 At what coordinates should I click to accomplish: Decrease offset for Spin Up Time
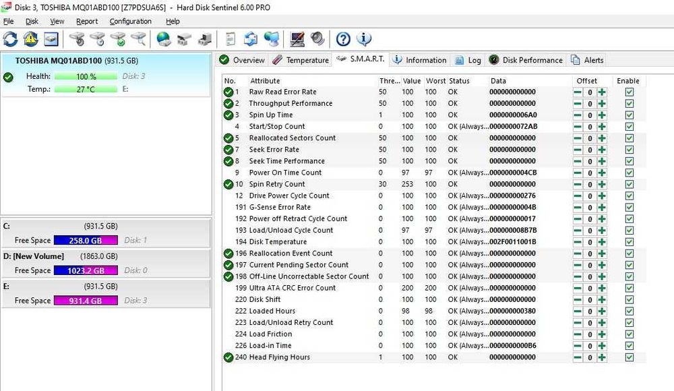pyautogui.click(x=578, y=115)
